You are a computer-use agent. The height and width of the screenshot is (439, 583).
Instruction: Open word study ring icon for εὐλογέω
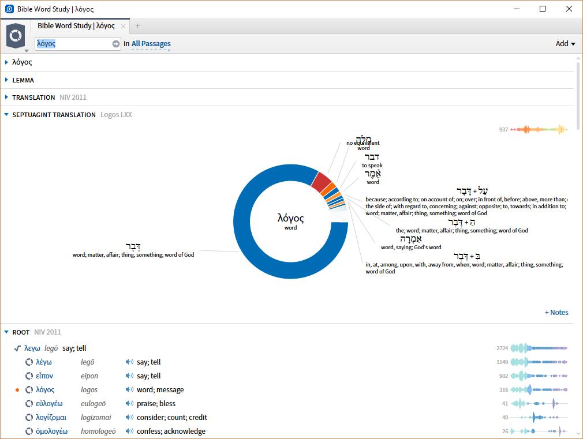point(29,403)
